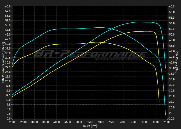Select the 6000 tick on the x-axis
This screenshot has height=129, width=181.
click(101, 122)
